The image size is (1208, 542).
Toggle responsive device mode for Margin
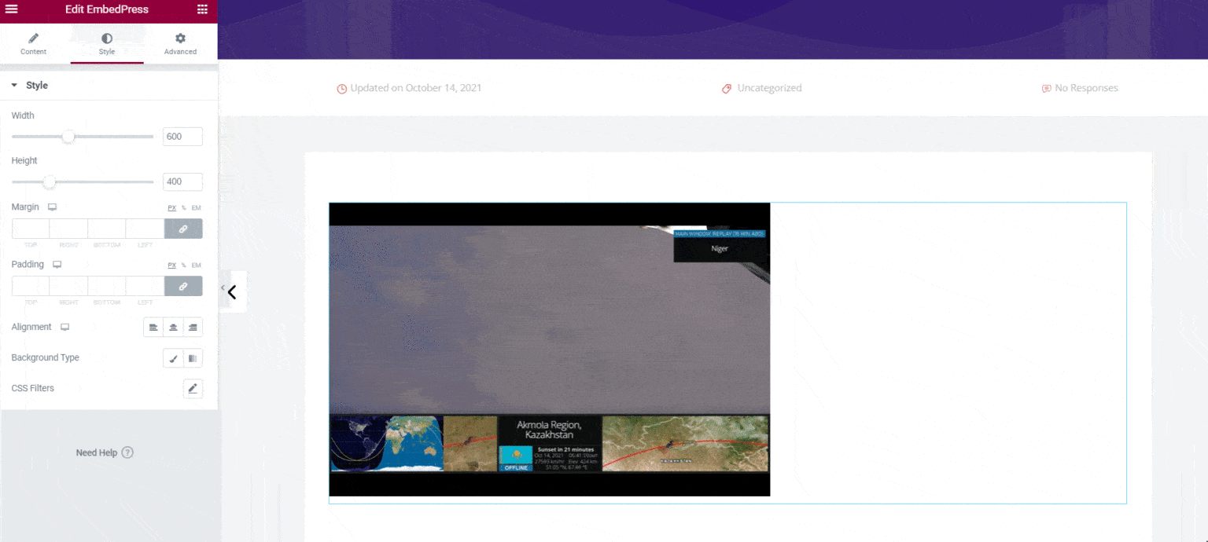pyautogui.click(x=51, y=207)
